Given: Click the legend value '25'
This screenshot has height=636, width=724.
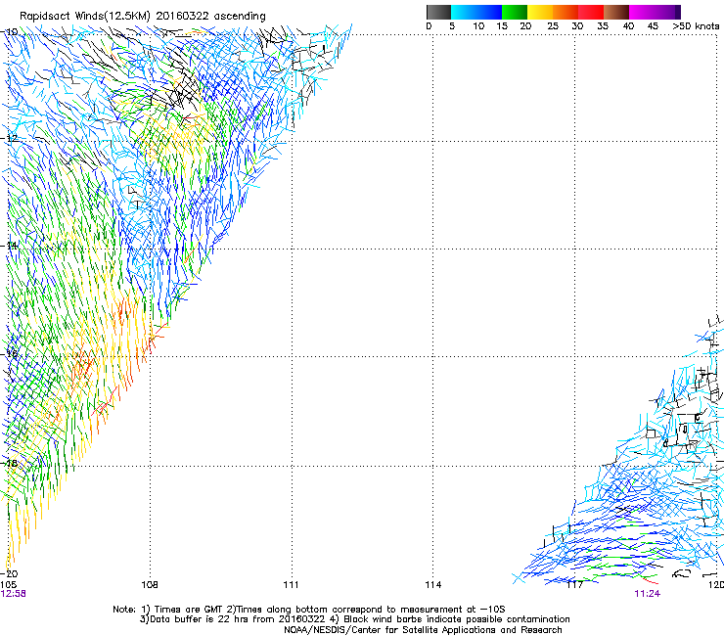Looking at the screenshot, I should (553, 26).
